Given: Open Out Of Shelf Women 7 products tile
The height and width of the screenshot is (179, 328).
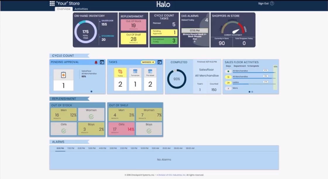Looking at the screenshot, I should [x=149, y=114].
